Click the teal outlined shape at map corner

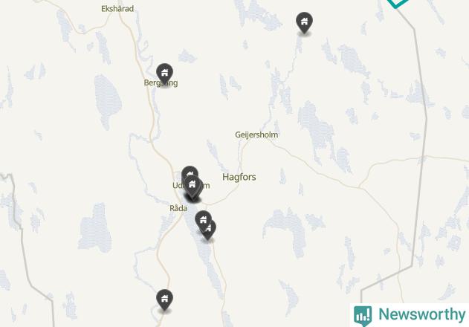pyautogui.click(x=398, y=3)
